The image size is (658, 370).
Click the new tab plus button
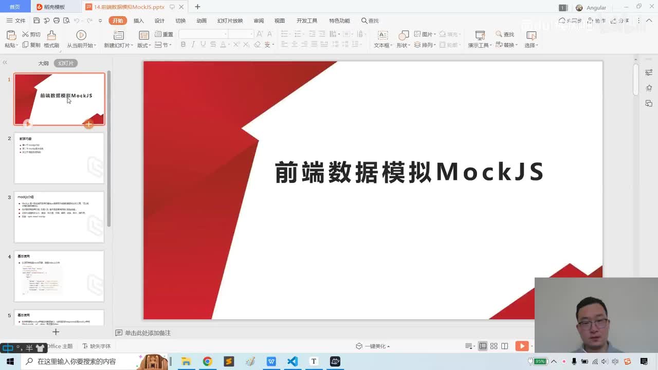197,7
